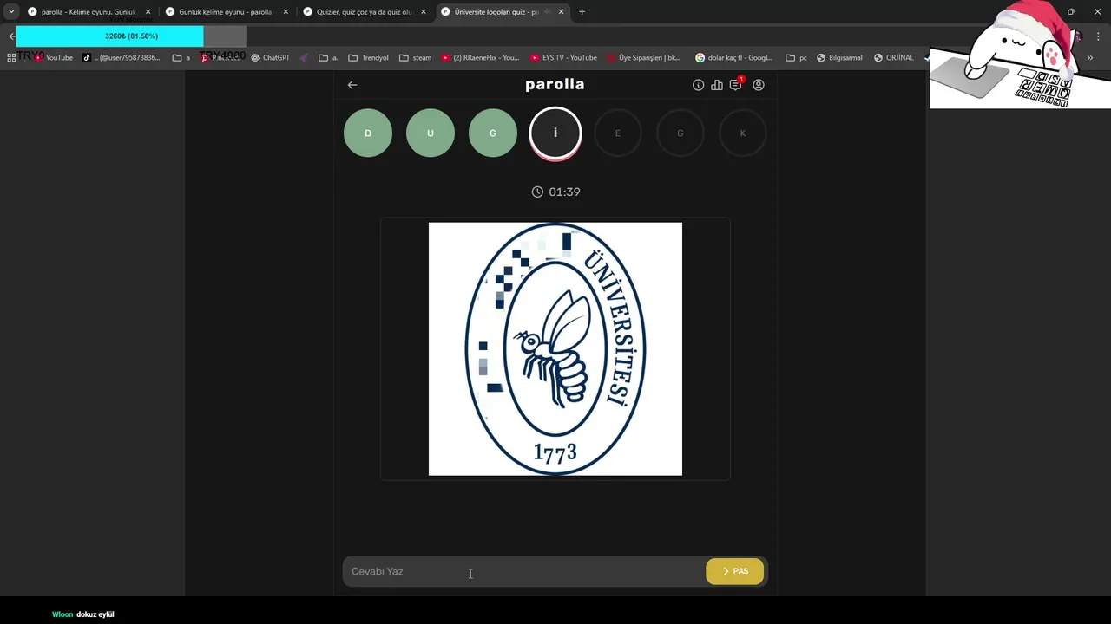Open the Üye Siparişleri bookmark
Viewport: 1111px width, 624px height.
(643, 58)
